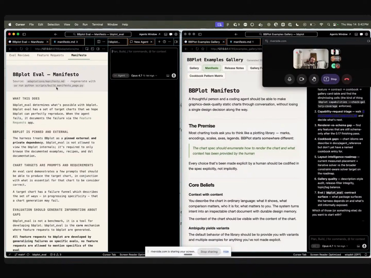Open chat history clock icon
The image size is (371, 278).
(164, 42)
